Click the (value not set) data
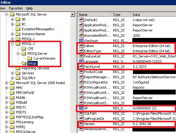176x133 pixels. [x=144, y=20]
